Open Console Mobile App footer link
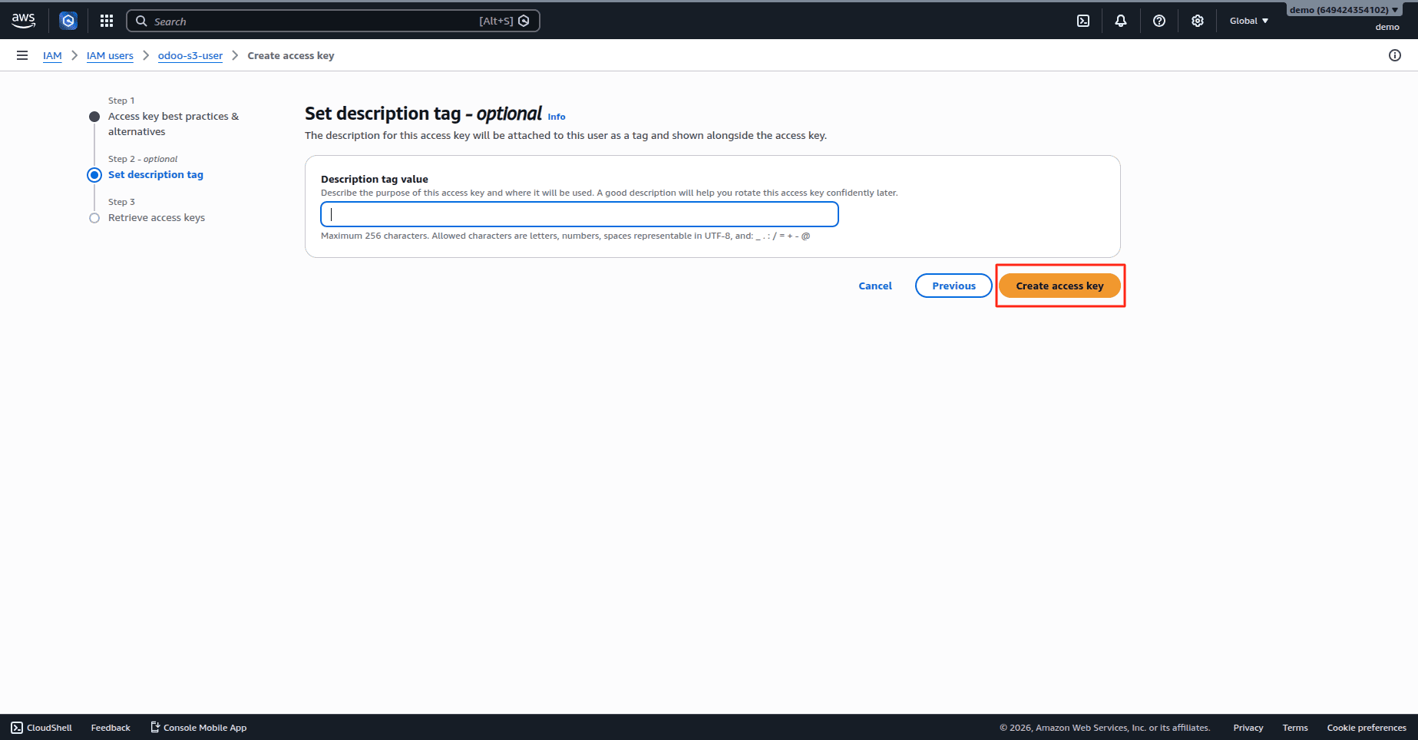The height and width of the screenshot is (740, 1418). pos(198,728)
